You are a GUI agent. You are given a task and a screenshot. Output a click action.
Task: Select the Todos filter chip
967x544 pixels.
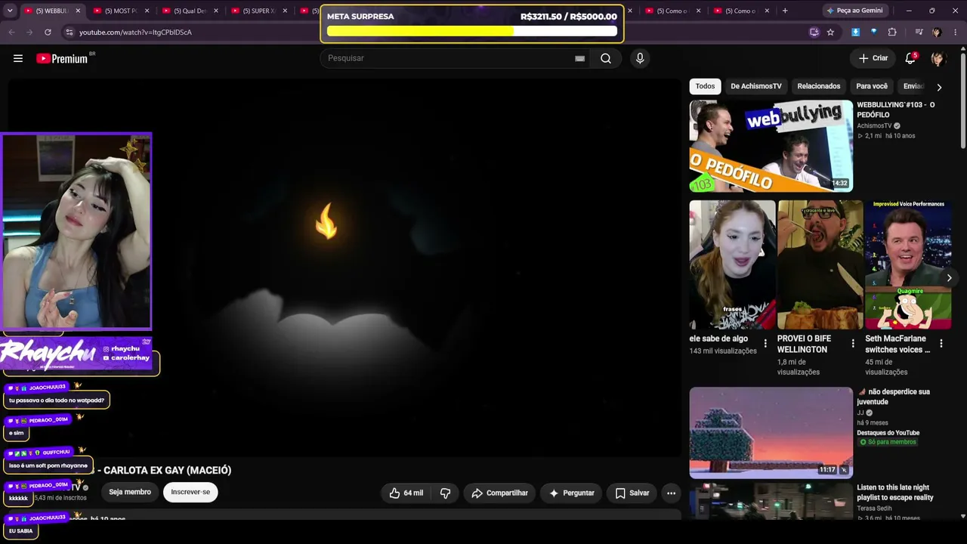705,86
